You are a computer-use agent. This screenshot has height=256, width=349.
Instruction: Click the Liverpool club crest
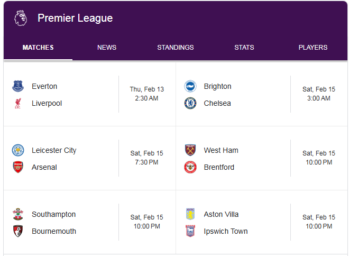[18, 103]
